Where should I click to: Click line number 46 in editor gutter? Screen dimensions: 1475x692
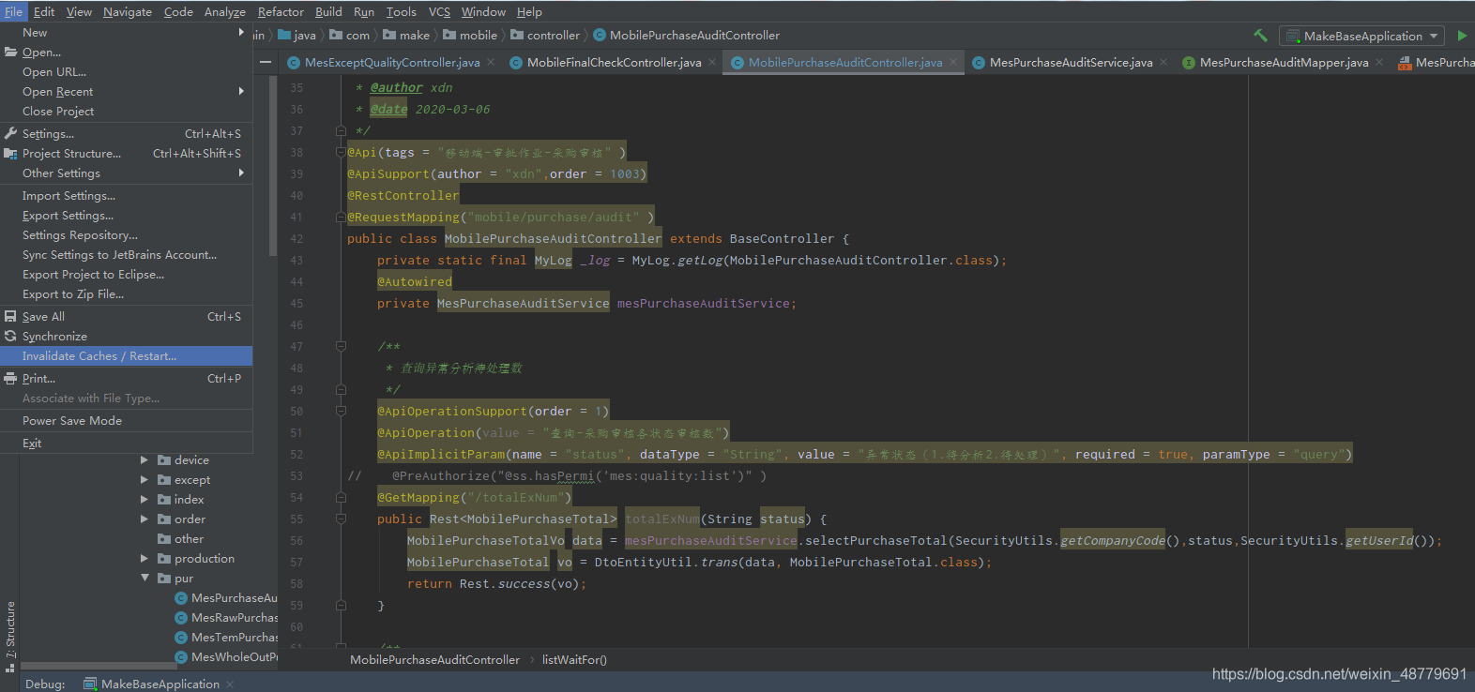click(297, 324)
